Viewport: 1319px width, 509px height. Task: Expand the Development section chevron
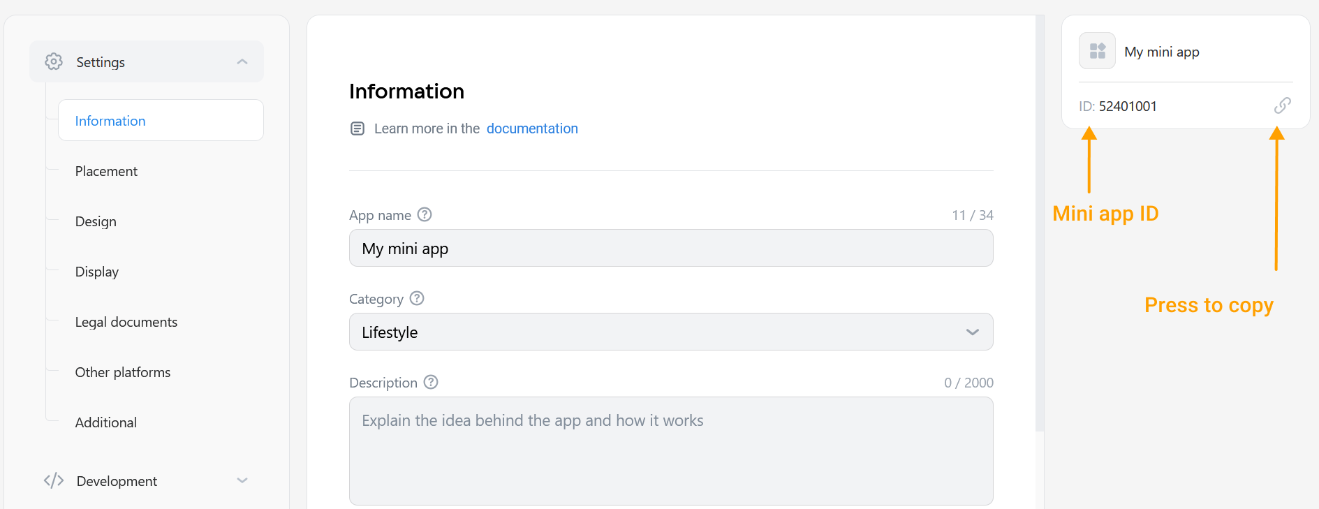(x=242, y=480)
